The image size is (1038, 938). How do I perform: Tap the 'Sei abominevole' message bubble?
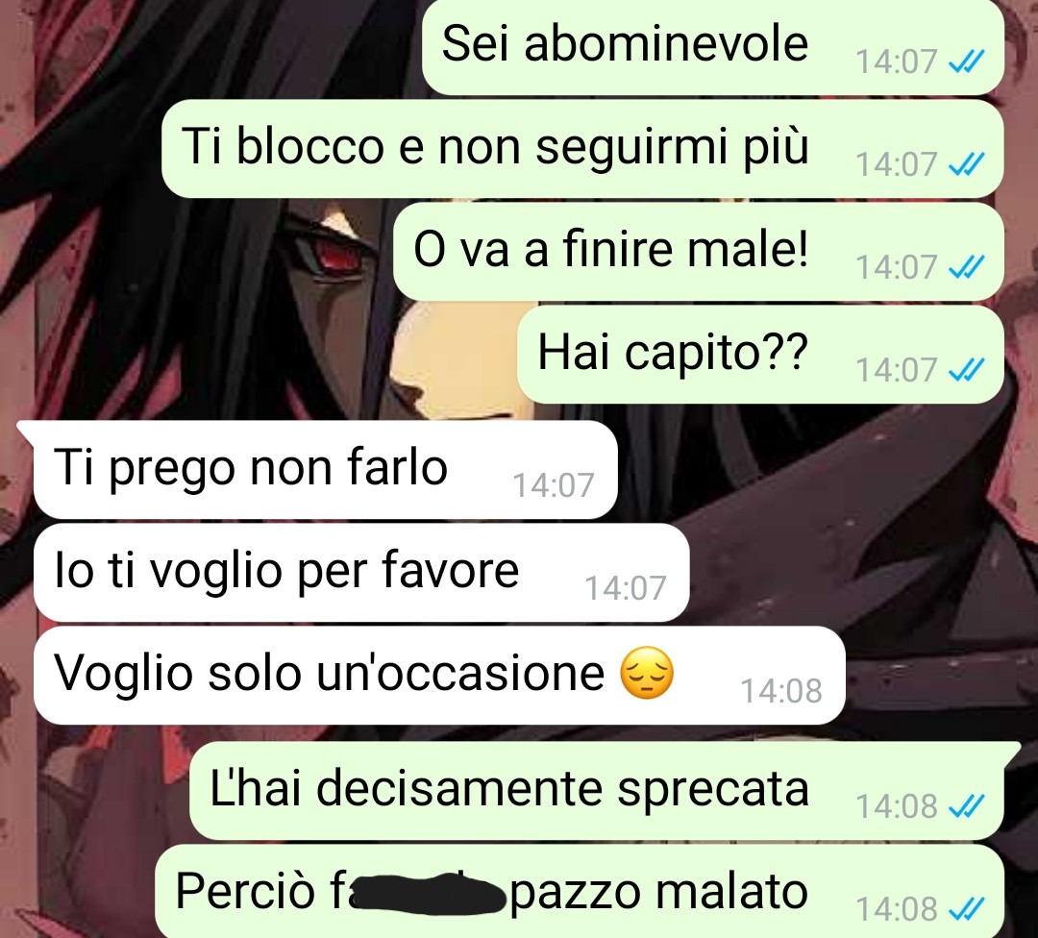[x=713, y=46]
